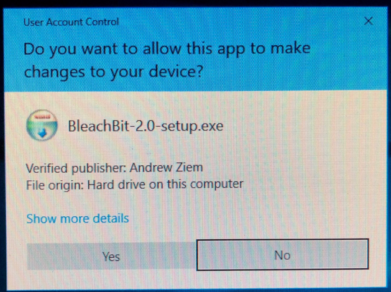
Task: Click the 'File origin:' label
Action: pyautogui.click(x=55, y=185)
